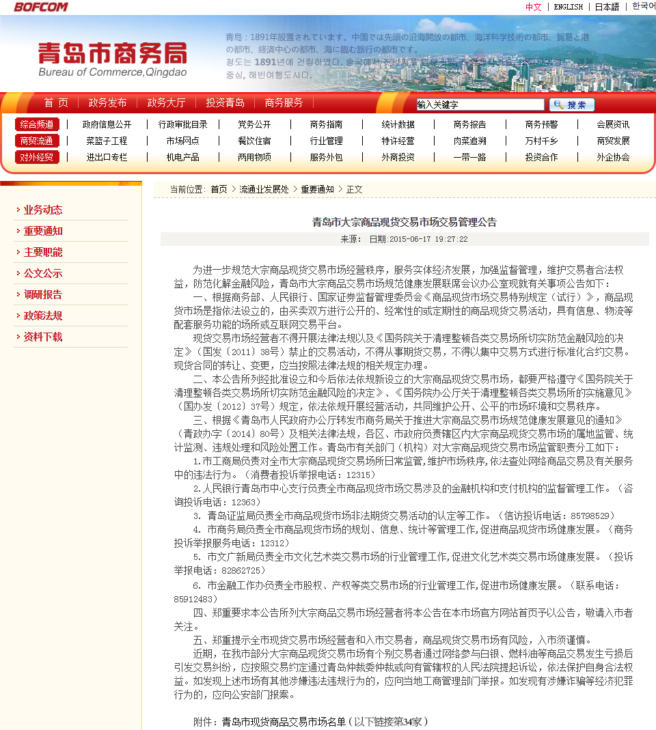
Task: Open 外企协会 link
Action: (x=613, y=157)
